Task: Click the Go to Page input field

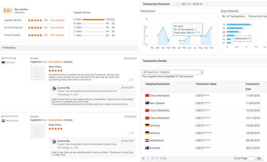Action: point(251,158)
